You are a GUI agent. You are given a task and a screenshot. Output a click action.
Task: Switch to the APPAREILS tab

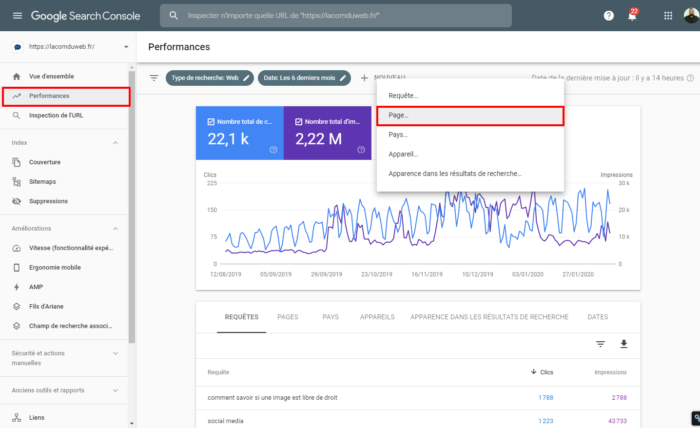click(377, 317)
